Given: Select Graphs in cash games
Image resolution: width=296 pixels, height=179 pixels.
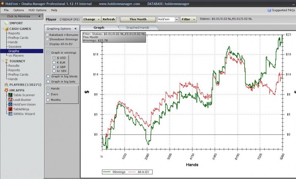Looking at the screenshot, I should (22, 51).
